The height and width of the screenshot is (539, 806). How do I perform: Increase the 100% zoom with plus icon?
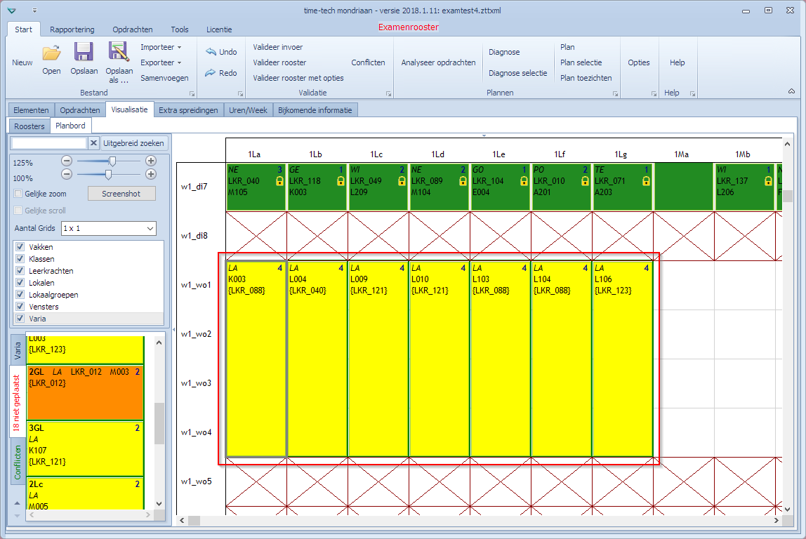pos(151,174)
